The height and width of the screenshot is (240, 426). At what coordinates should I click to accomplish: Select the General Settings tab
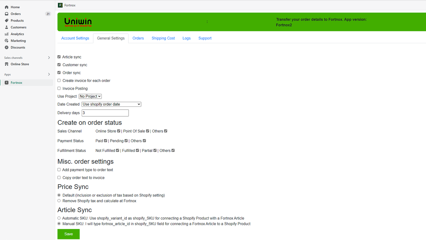(x=111, y=38)
